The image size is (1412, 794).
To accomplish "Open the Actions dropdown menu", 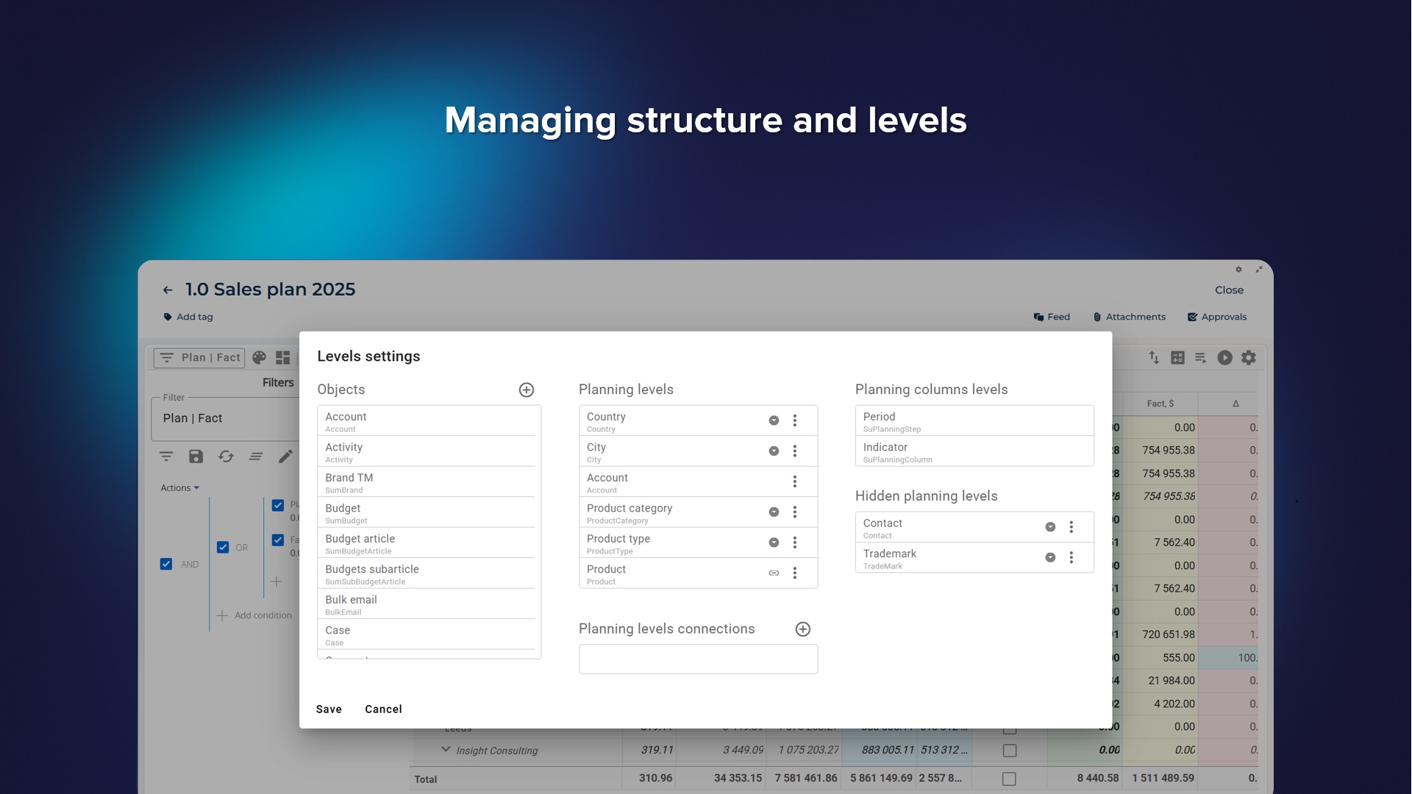I will 179,488.
